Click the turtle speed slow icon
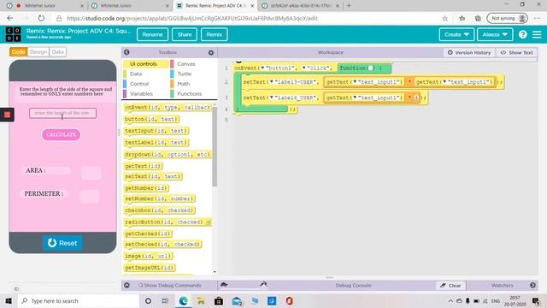The height and width of the screenshot is (308, 547). 224,285
